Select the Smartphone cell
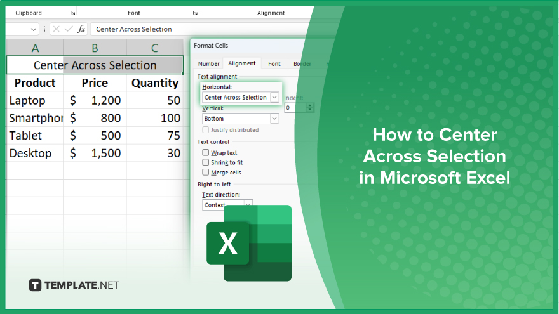Viewport: 559px width, 314px height. pyautogui.click(x=35, y=118)
